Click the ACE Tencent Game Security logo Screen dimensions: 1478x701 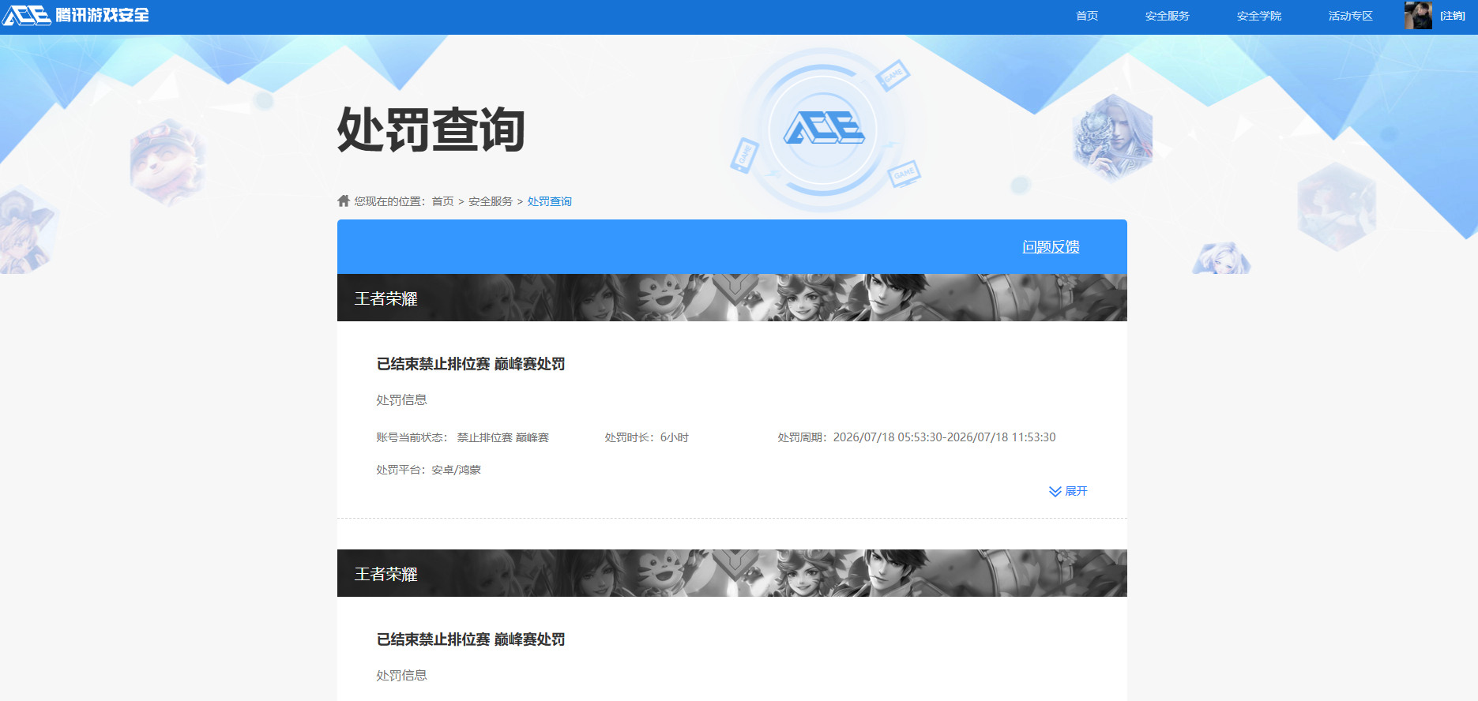[76, 15]
